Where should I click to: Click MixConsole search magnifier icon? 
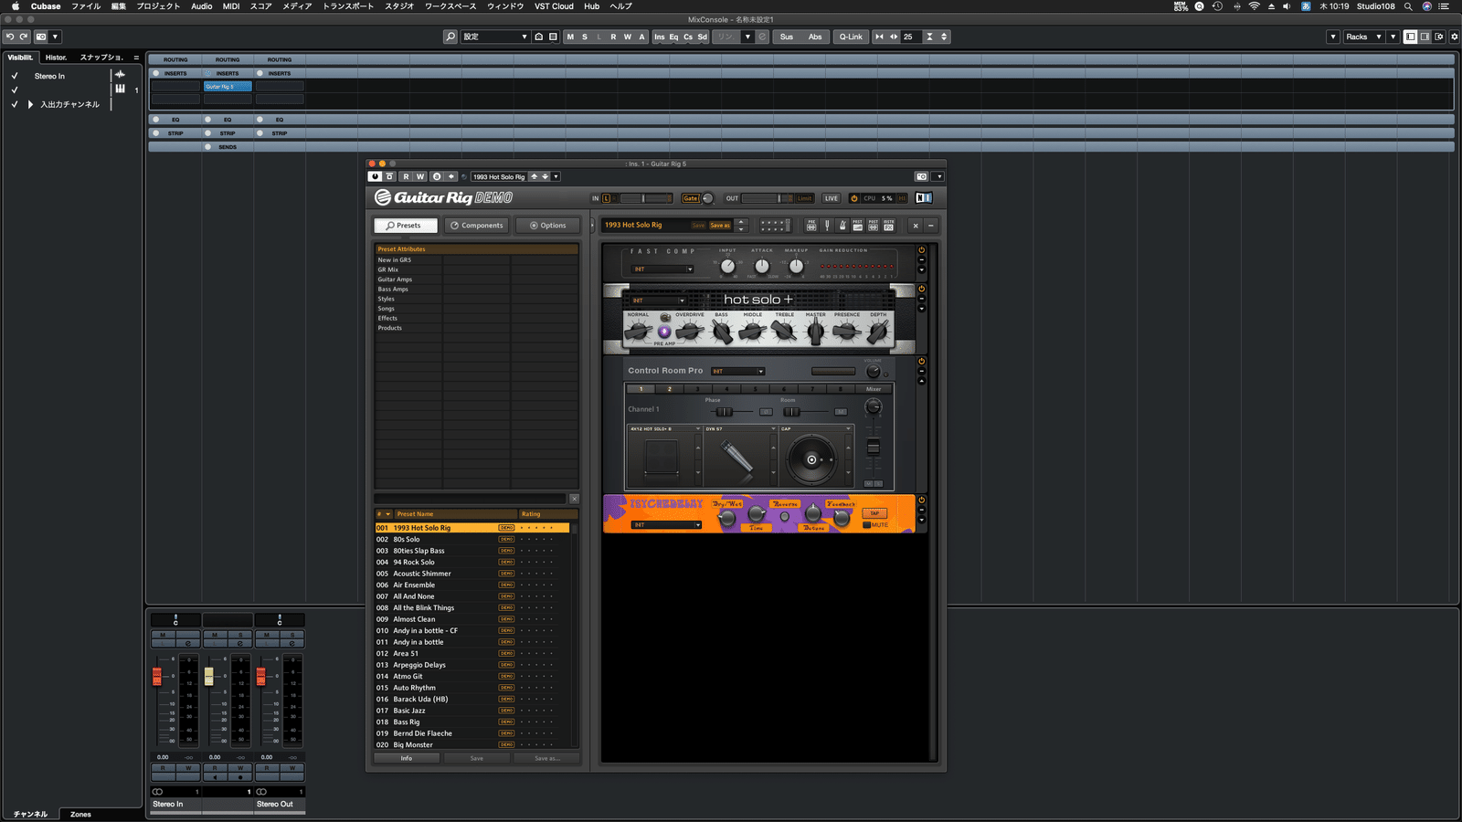point(450,37)
